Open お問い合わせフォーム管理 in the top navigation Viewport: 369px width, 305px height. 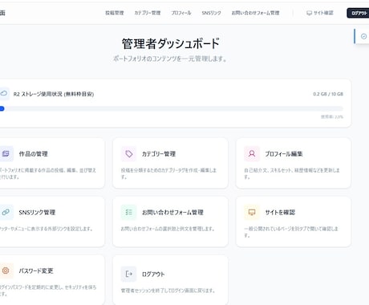pos(255,13)
